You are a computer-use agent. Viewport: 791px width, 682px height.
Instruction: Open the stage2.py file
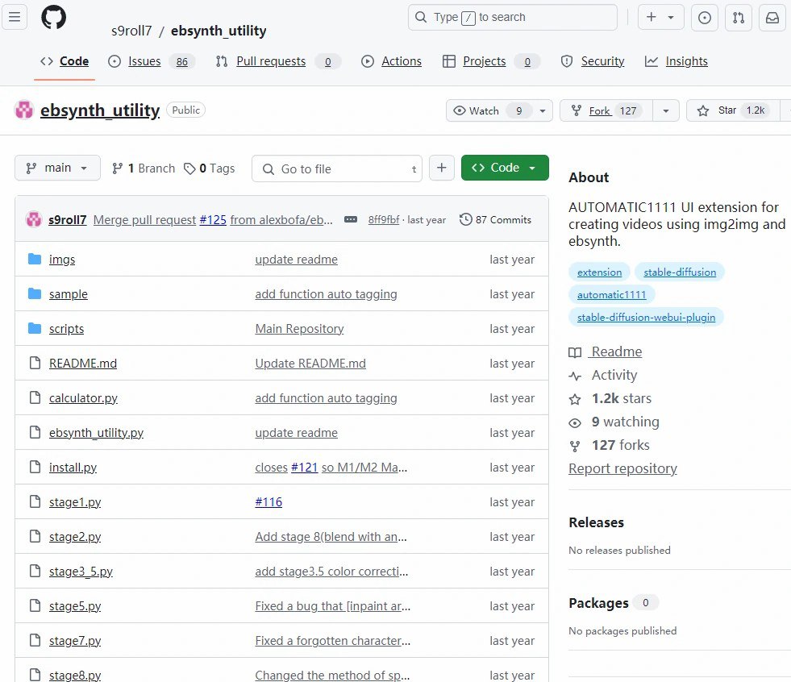coord(75,537)
